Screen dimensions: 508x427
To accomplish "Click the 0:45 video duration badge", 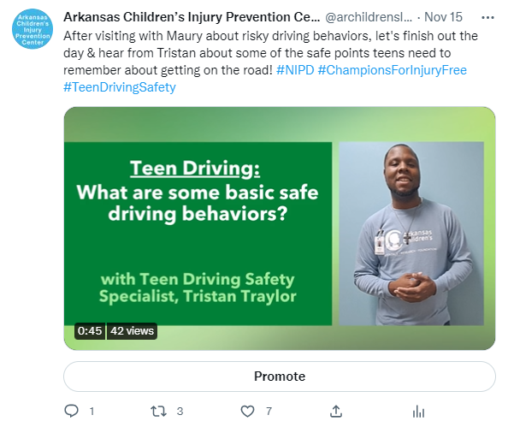I will pos(90,330).
